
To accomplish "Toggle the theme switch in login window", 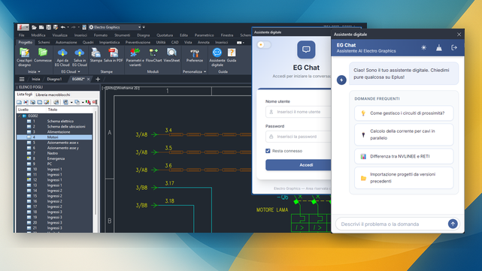I will 264,44.
